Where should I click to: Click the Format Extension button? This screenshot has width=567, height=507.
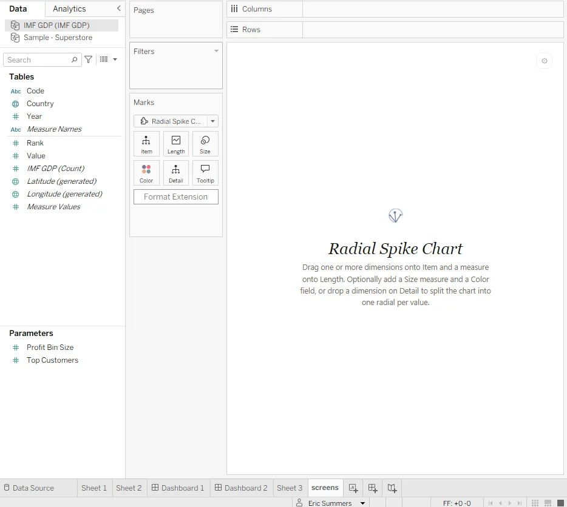(175, 196)
